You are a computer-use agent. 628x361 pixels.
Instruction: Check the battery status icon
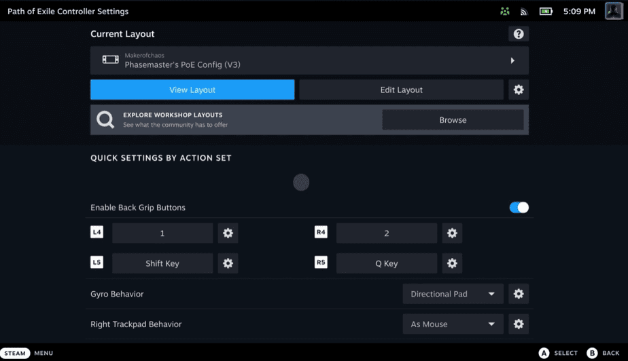click(x=546, y=11)
